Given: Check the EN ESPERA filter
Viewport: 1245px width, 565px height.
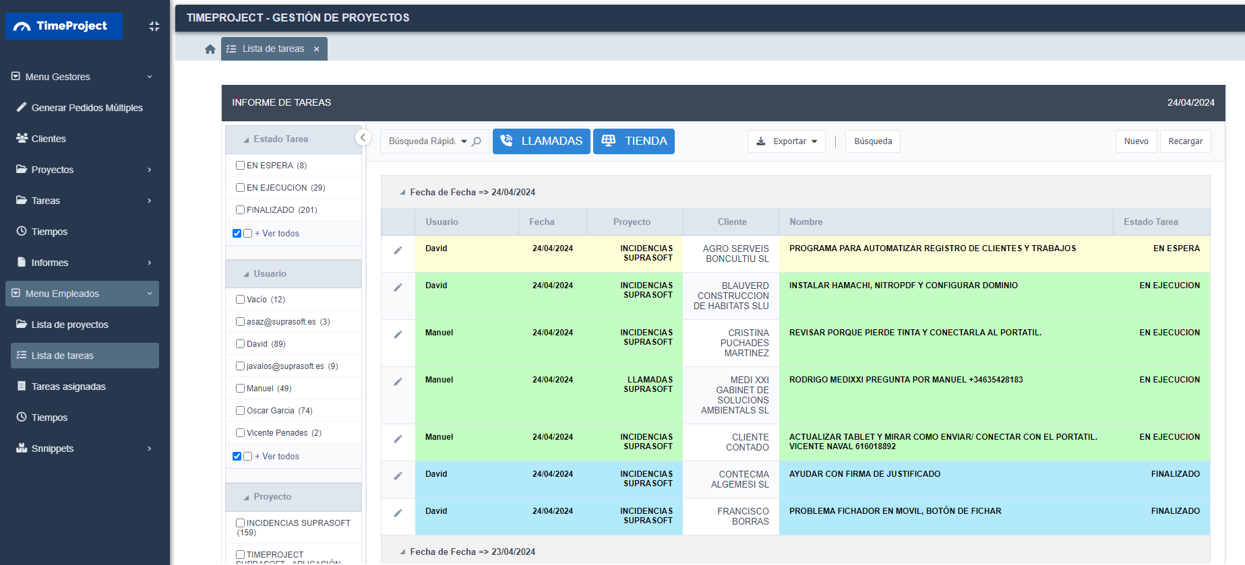Looking at the screenshot, I should [240, 166].
